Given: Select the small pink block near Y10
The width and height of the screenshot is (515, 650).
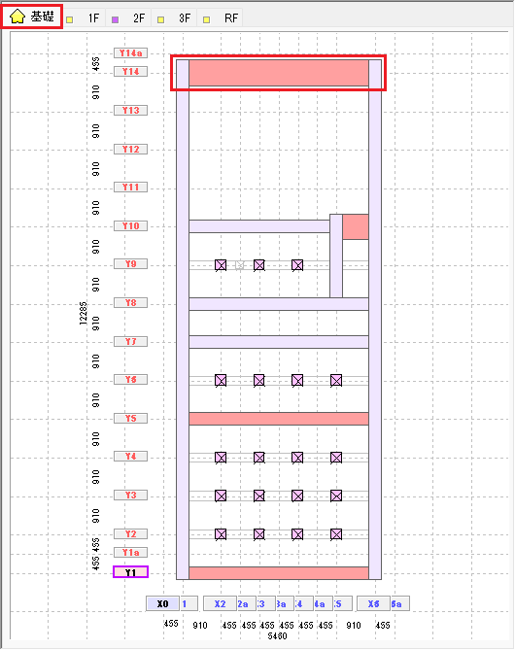Looking at the screenshot, I should pos(356,226).
